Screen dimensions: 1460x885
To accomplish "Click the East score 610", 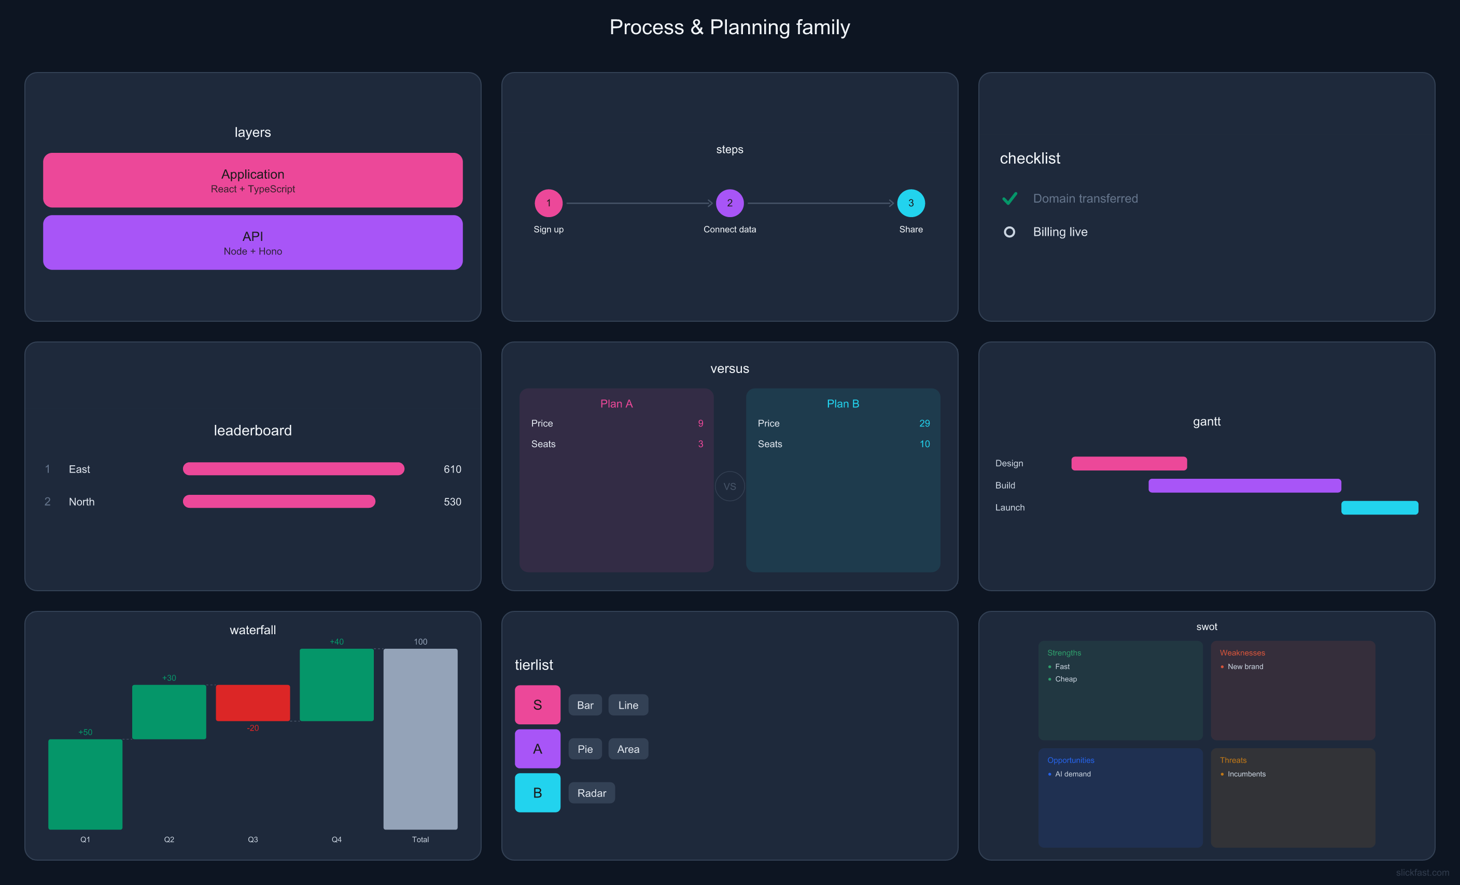I will [x=452, y=469].
